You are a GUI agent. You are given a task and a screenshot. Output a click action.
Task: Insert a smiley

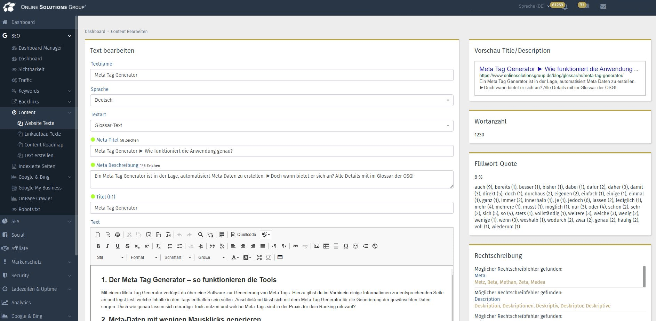[x=355, y=246]
